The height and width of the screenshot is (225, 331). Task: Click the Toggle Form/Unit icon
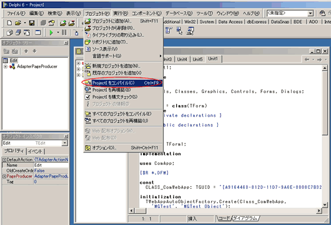pyautogui.click(x=27, y=32)
